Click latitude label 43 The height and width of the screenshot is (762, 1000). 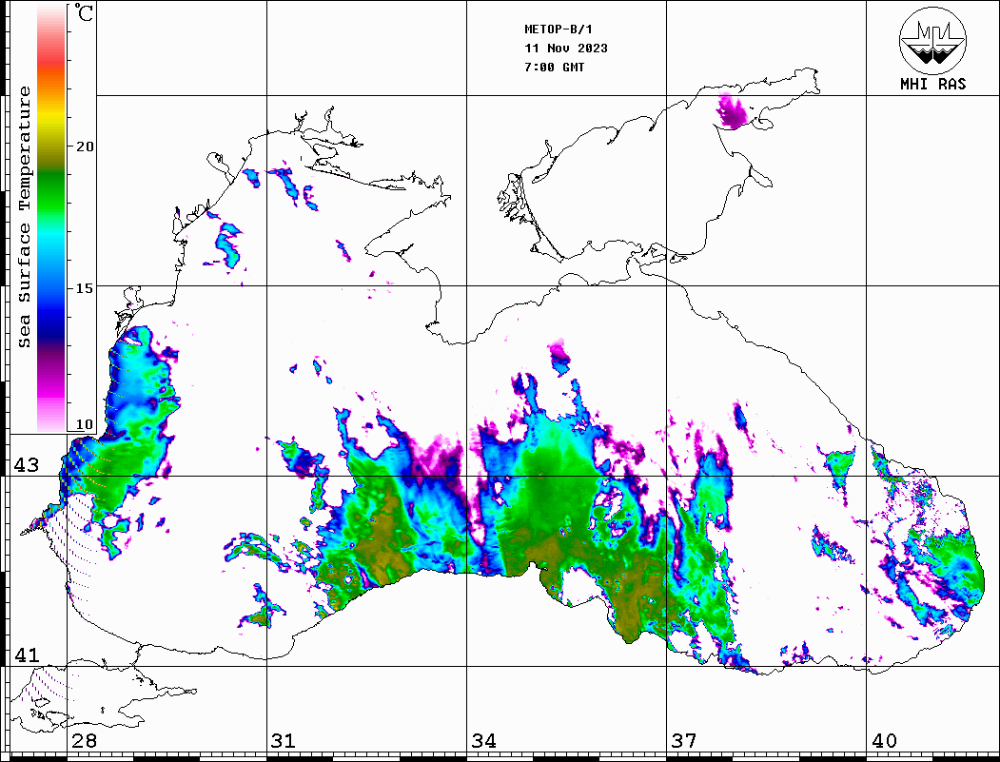pos(27,465)
